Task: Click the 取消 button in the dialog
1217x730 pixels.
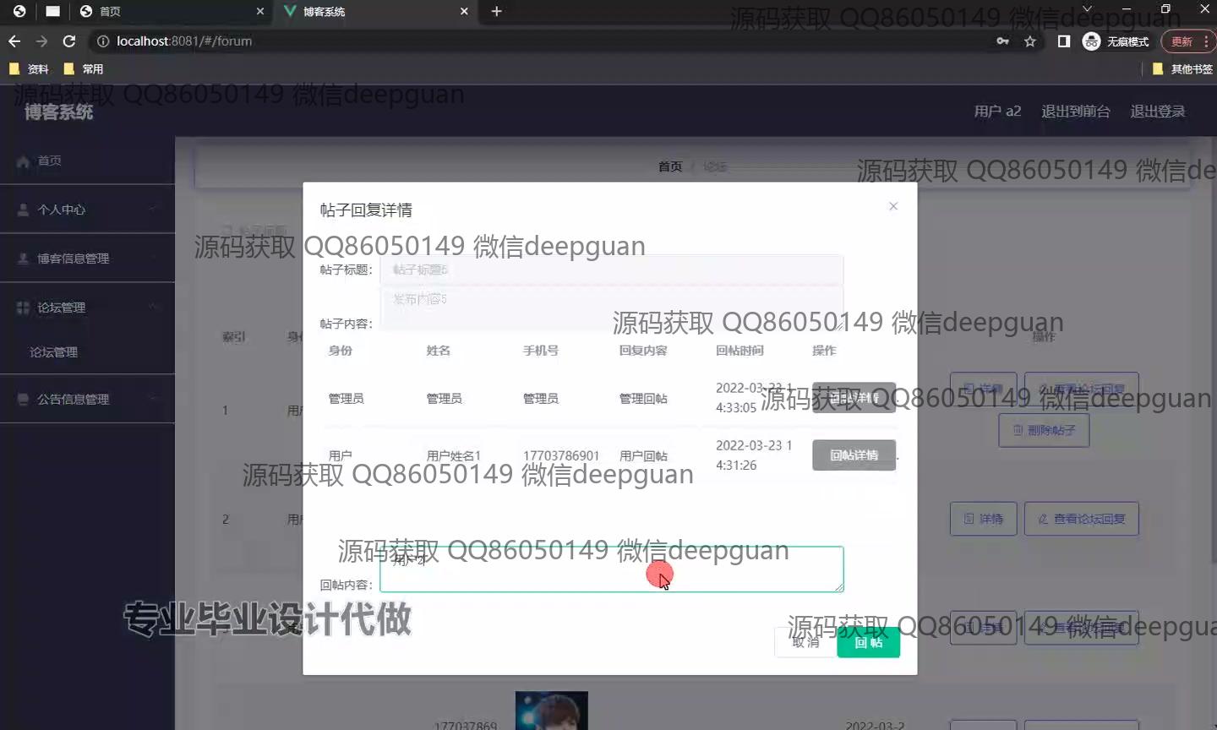Action: pos(805,642)
